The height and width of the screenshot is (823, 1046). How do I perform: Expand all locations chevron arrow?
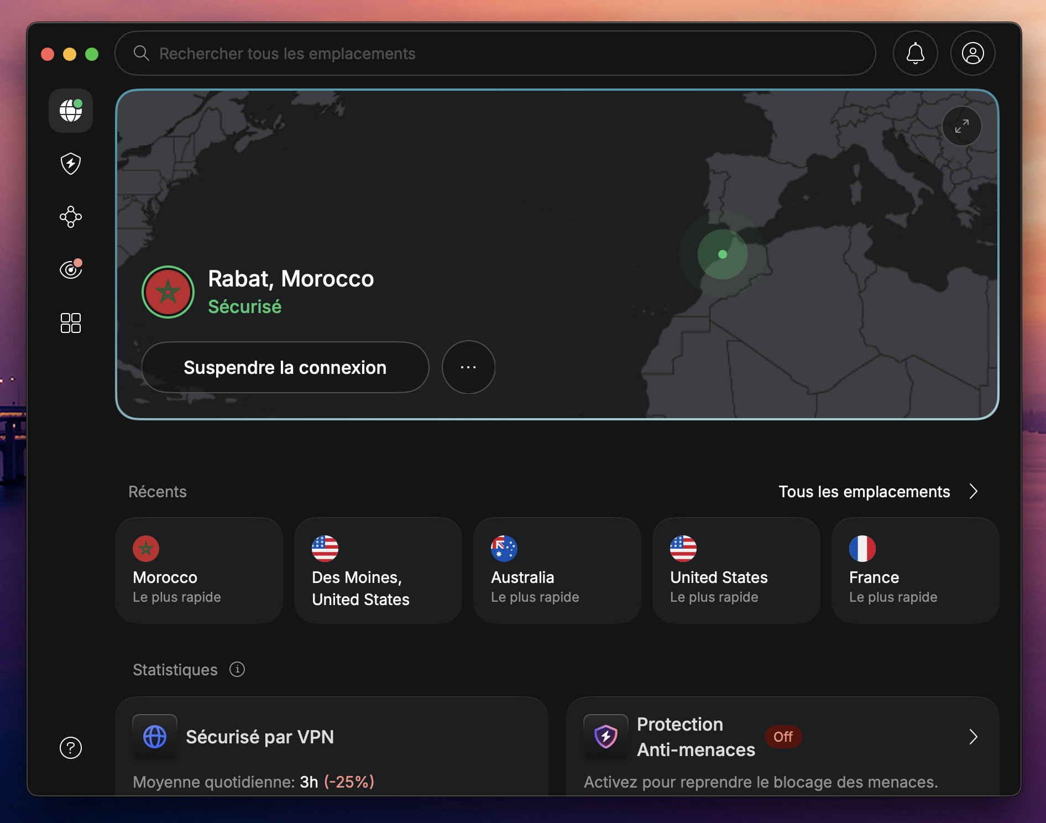tap(974, 491)
